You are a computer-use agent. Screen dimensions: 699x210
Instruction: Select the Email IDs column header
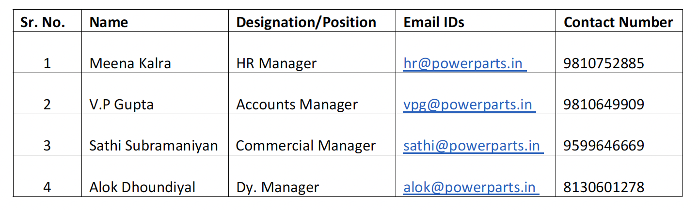pyautogui.click(x=434, y=22)
